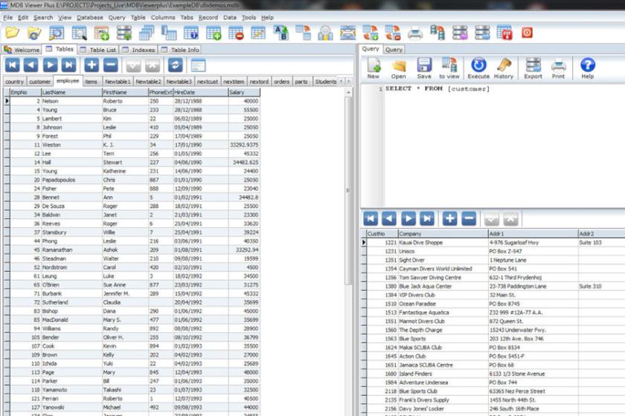Switch to the Table Info tab
This screenshot has width=625, height=416.
pos(180,50)
